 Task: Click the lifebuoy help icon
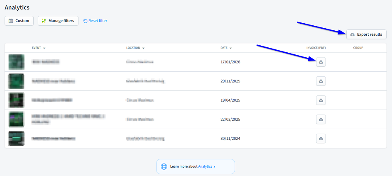point(164,166)
